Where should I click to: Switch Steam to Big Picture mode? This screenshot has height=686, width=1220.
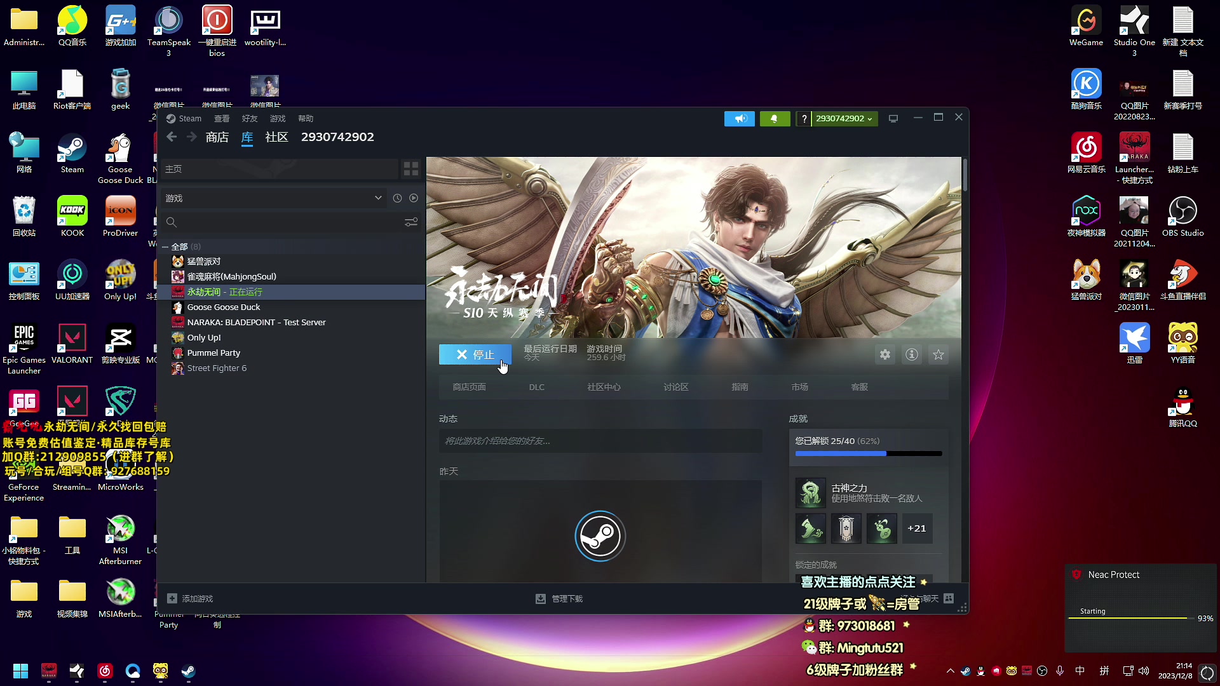(893, 119)
